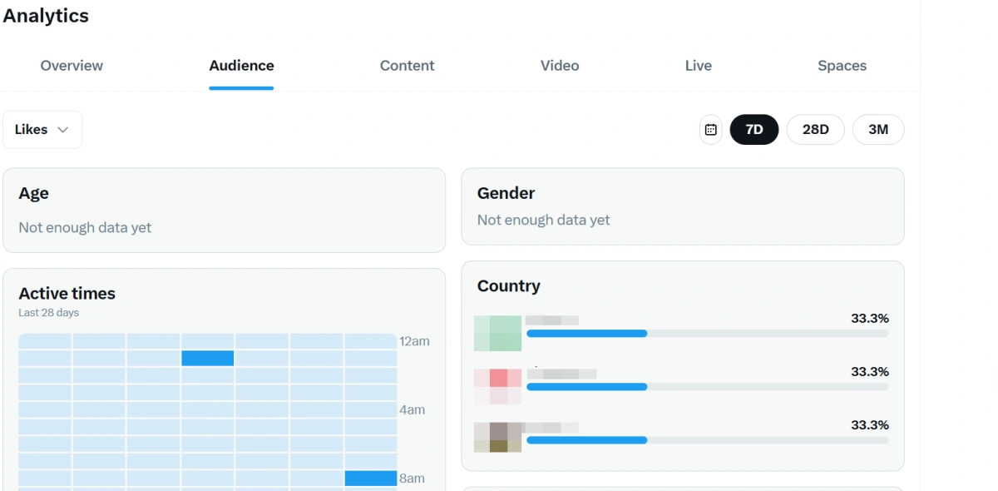Viewport: 998px width, 491px height.
Task: Click the Gender card title
Action: point(506,193)
